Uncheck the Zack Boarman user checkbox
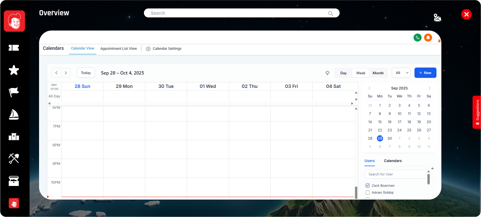 pyautogui.click(x=367, y=186)
